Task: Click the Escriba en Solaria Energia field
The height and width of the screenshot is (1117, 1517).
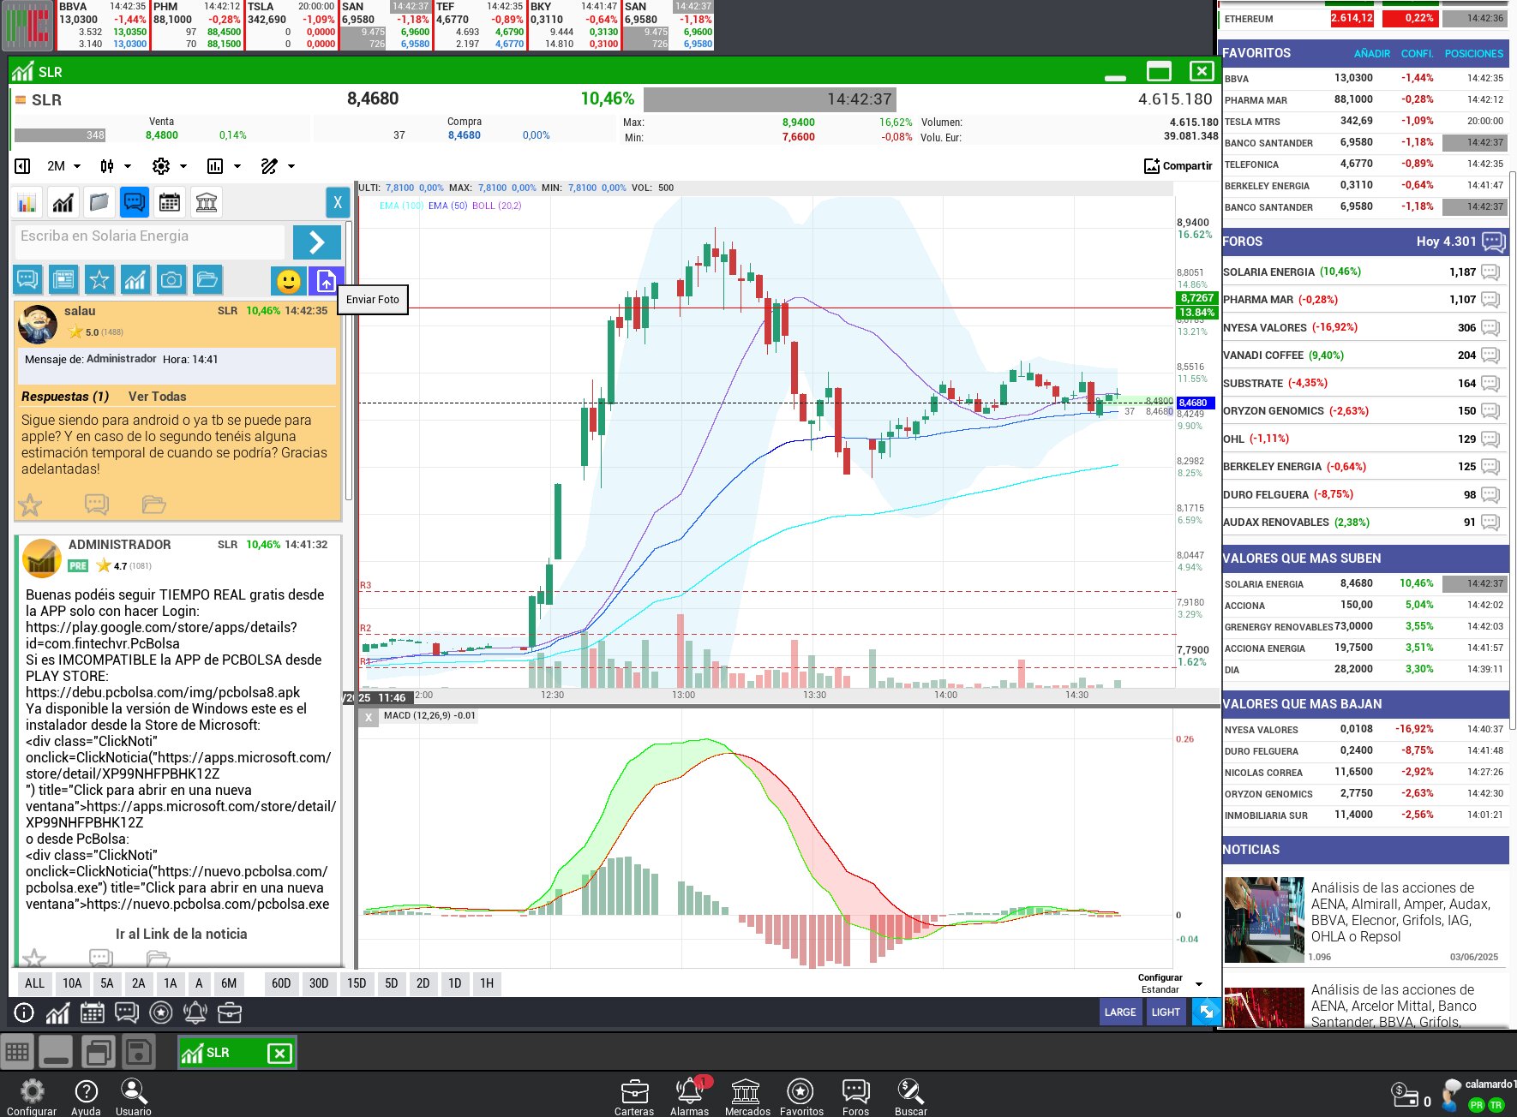Action: (x=150, y=242)
